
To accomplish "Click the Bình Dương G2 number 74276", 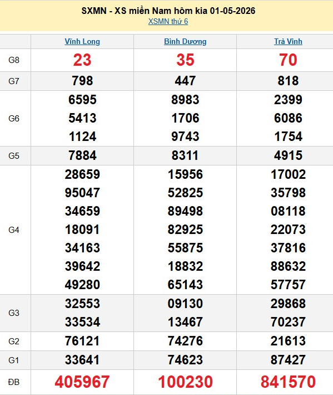I will pos(185,341).
